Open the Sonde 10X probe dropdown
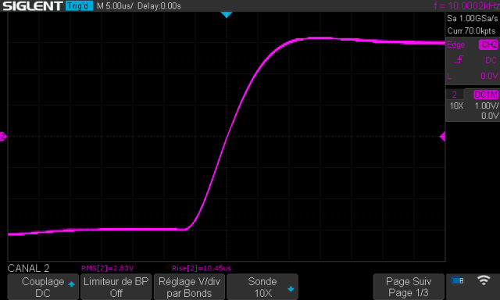Image resolution: width=500 pixels, height=300 pixels. [x=262, y=287]
